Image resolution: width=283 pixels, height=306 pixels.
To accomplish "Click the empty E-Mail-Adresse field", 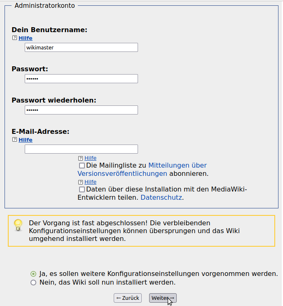I will [x=81, y=149].
